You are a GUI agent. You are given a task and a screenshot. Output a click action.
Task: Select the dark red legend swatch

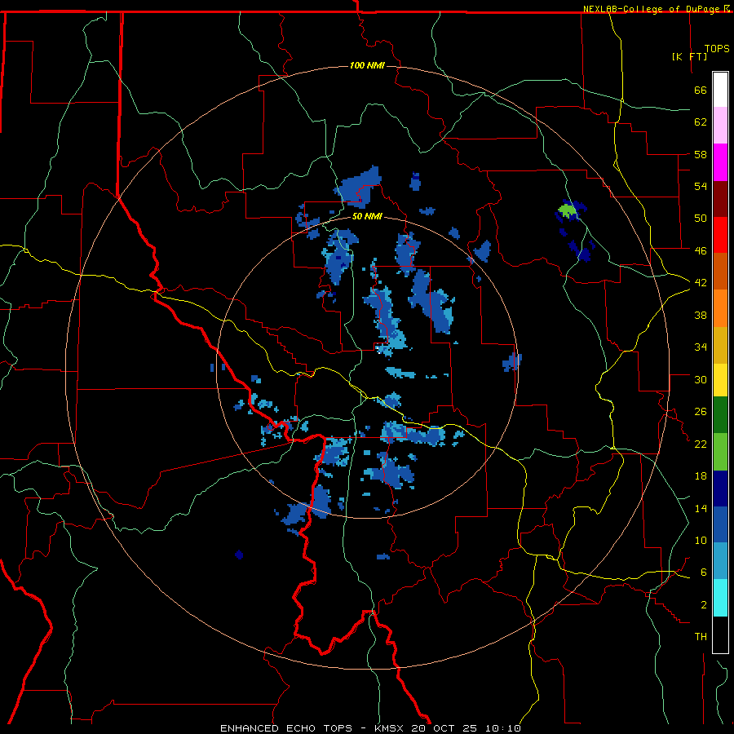(720, 198)
